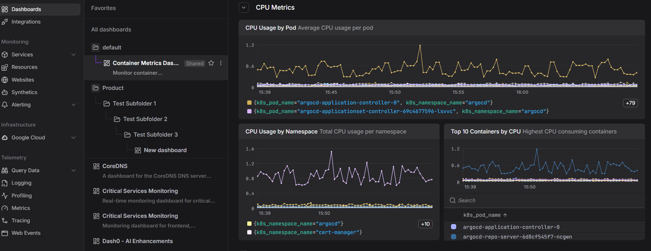Open Critical Services Monitoring dashboard for frontend

point(140,216)
